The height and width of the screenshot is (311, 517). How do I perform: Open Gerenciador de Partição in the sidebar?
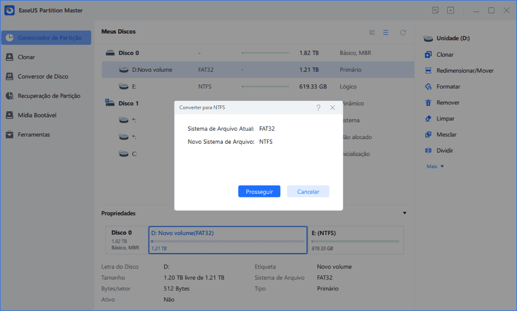click(46, 38)
